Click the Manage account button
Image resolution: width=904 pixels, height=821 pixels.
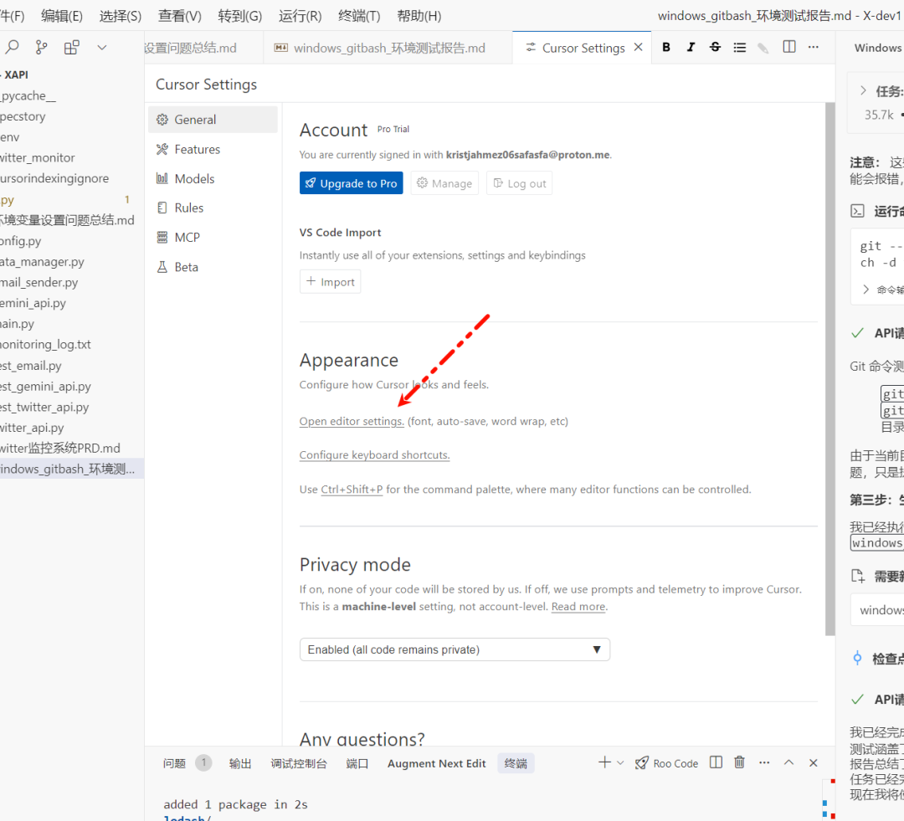coord(444,183)
